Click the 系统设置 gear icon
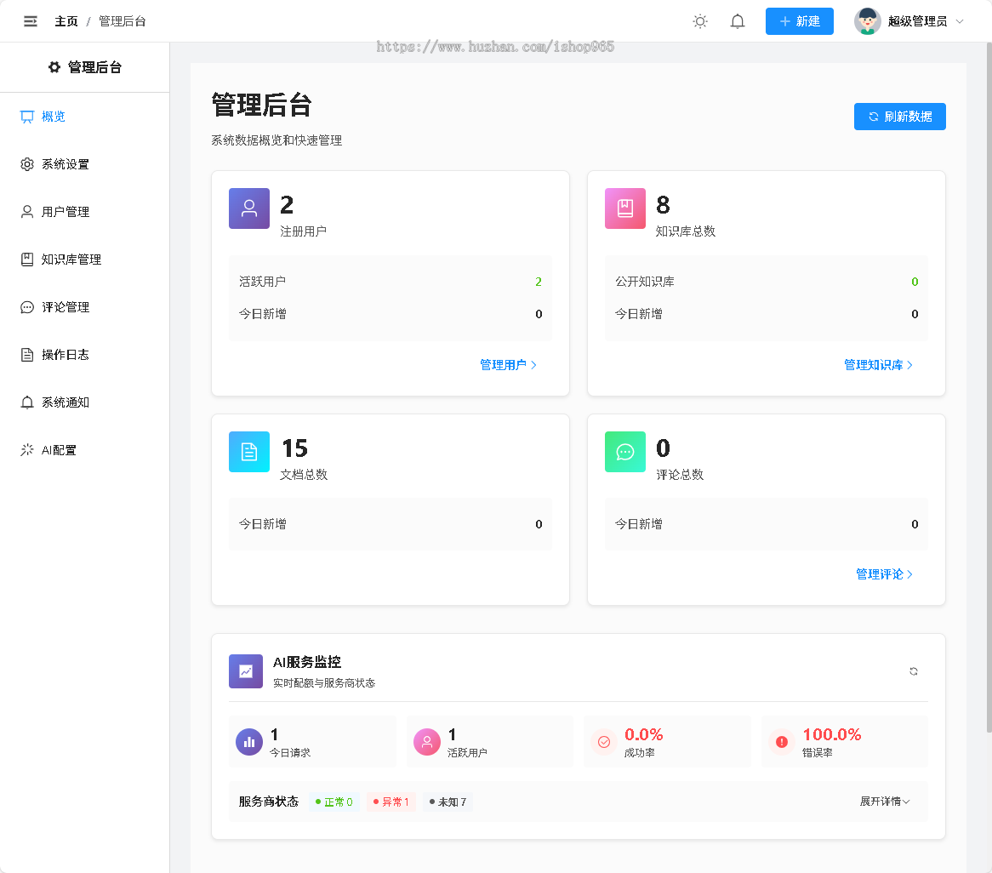Viewport: 992px width, 873px height. 26,164
